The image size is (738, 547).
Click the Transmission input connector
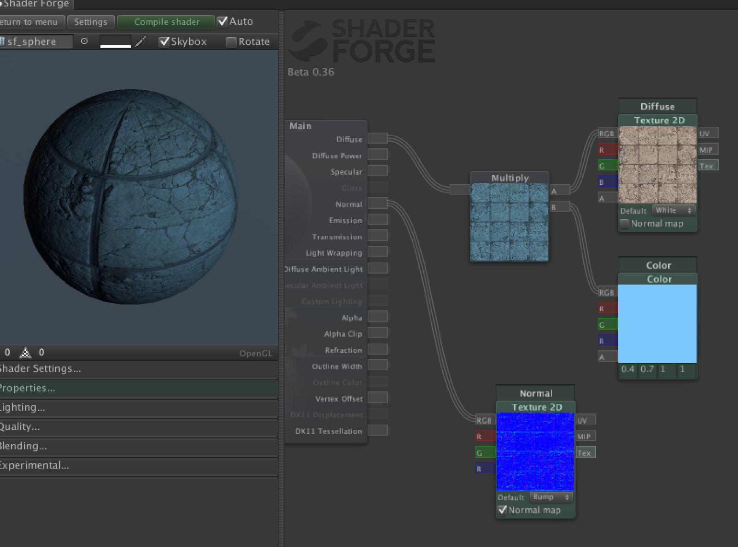click(x=378, y=236)
